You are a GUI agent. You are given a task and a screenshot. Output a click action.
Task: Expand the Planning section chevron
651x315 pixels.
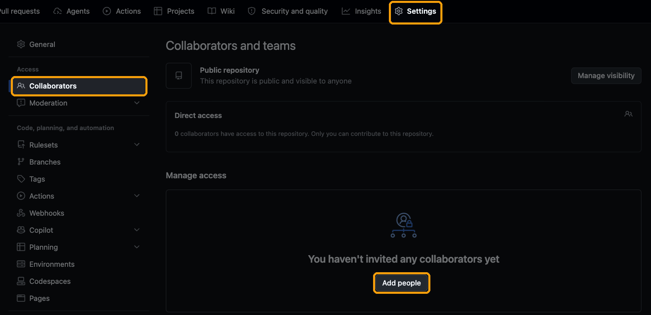click(137, 247)
